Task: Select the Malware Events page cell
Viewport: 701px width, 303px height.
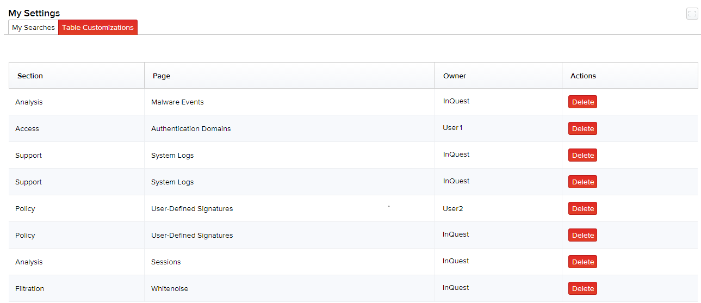Action: (x=177, y=102)
